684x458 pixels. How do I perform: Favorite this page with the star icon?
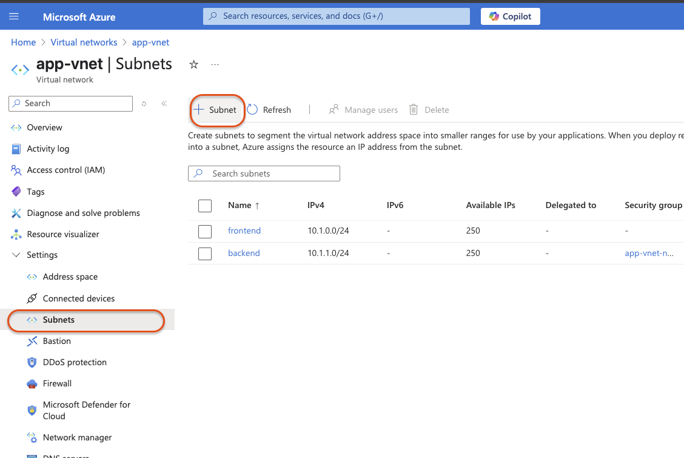(x=193, y=64)
